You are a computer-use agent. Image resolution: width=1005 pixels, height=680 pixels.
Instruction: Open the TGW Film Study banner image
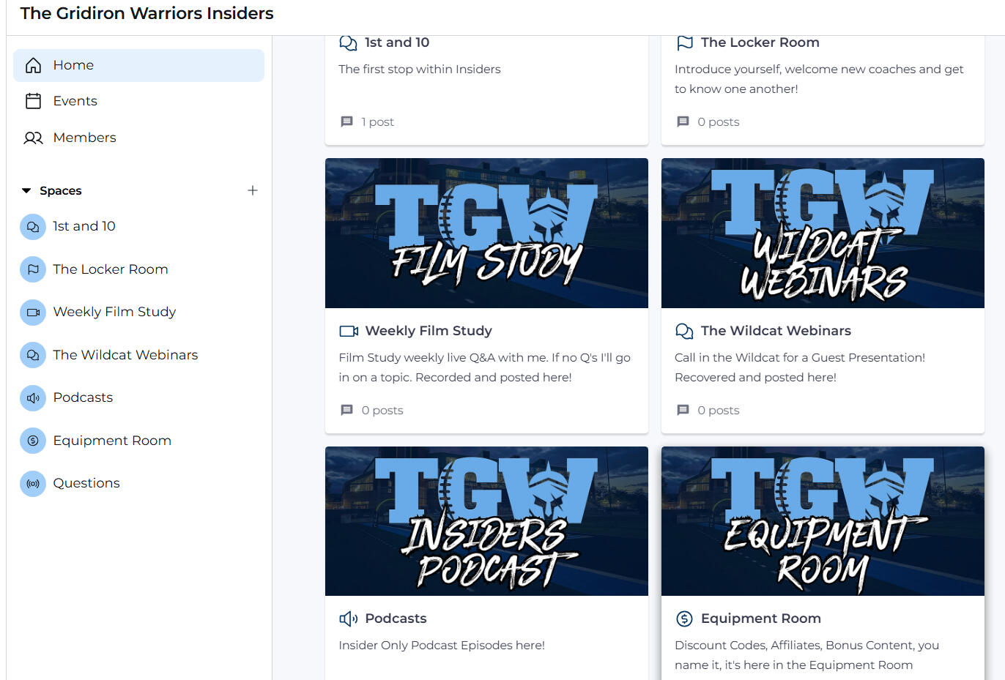486,233
